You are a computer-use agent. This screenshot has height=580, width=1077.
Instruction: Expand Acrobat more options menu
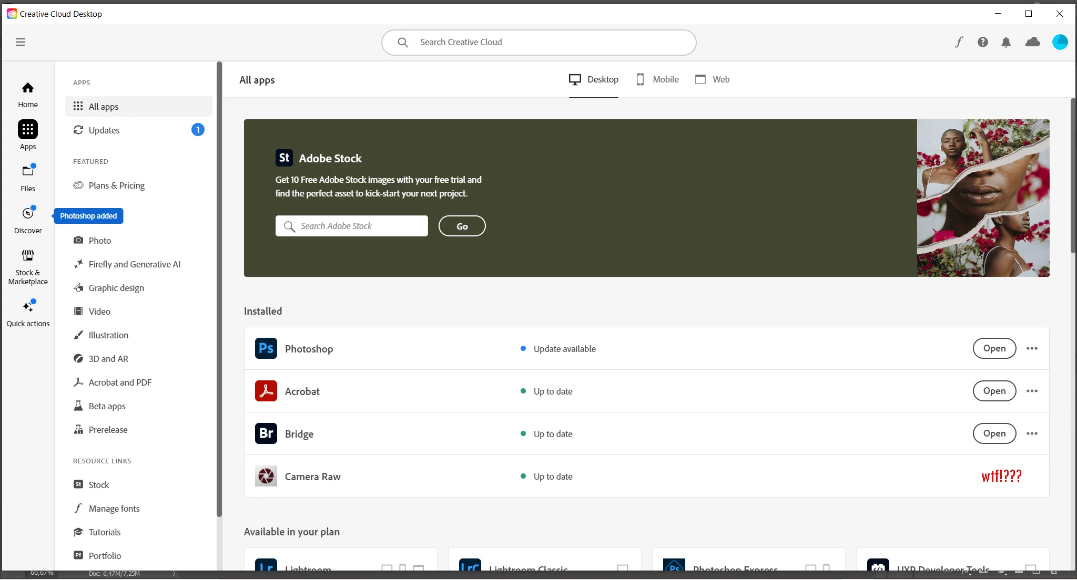1032,391
